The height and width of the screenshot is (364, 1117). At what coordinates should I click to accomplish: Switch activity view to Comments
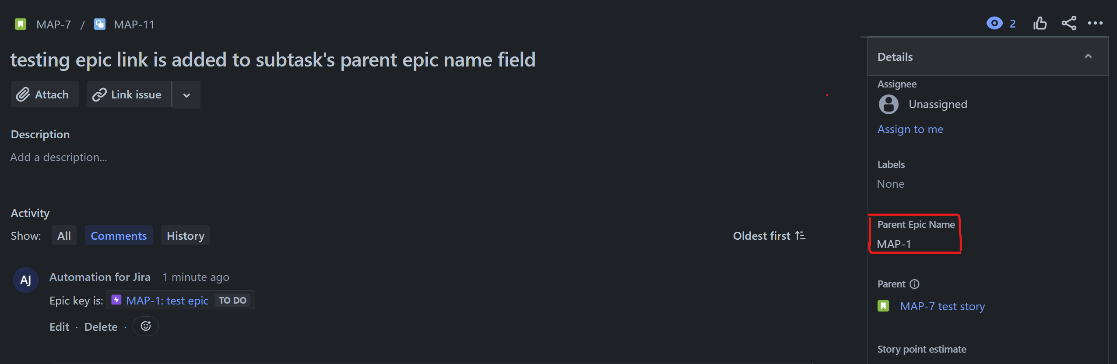(119, 235)
